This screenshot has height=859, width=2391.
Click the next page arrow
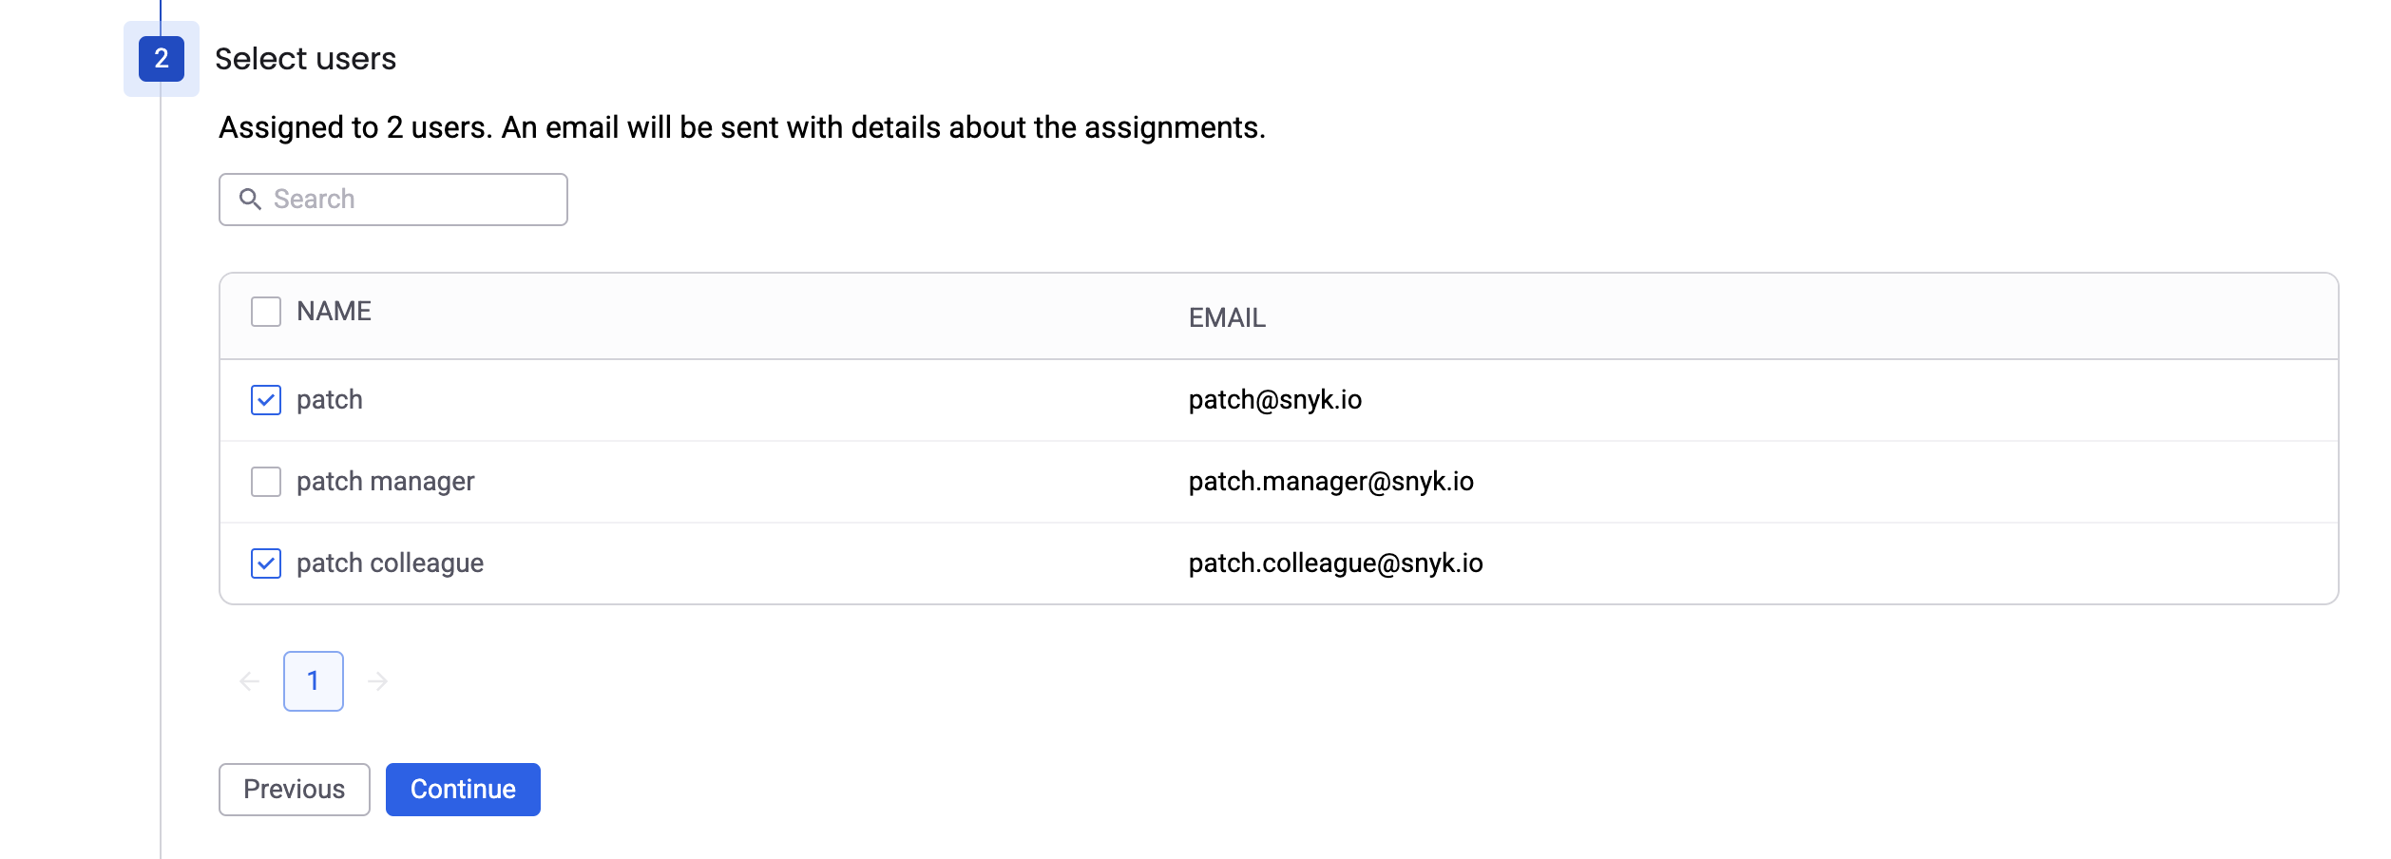coord(377,681)
